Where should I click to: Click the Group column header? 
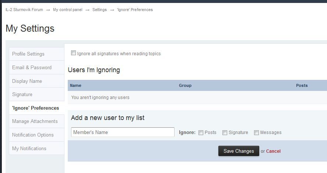click(185, 85)
